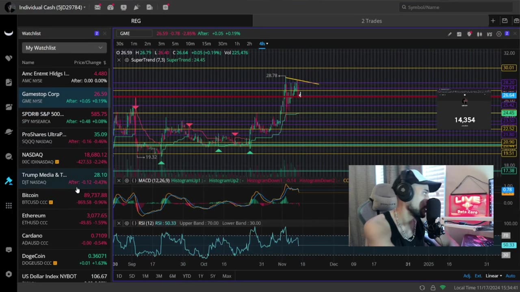Set chart range to 6M
The image size is (520, 292).
172,276
